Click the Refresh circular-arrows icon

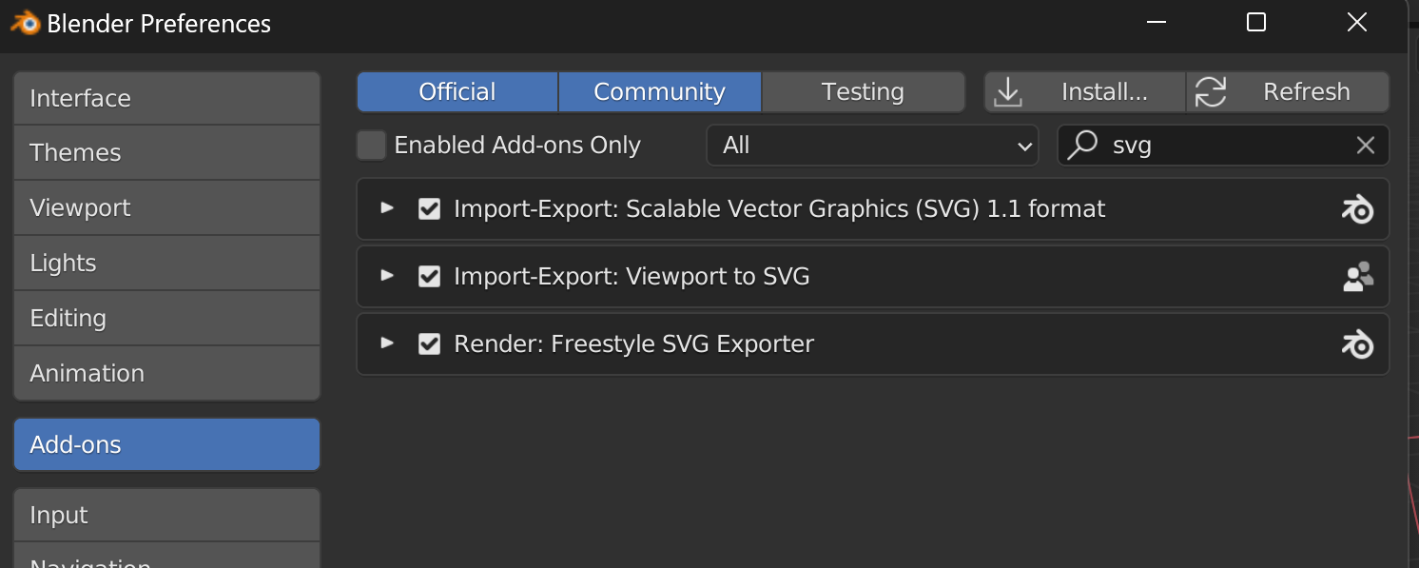(x=1210, y=91)
